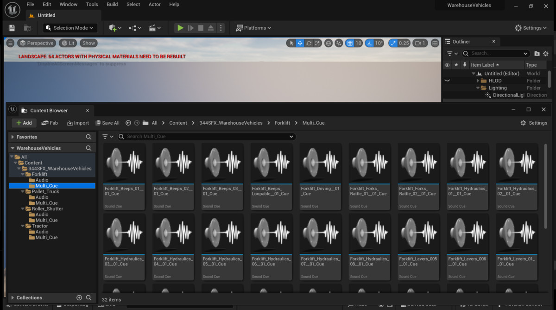
Task: Open the viewport hamburger options menu
Action: pos(10,43)
